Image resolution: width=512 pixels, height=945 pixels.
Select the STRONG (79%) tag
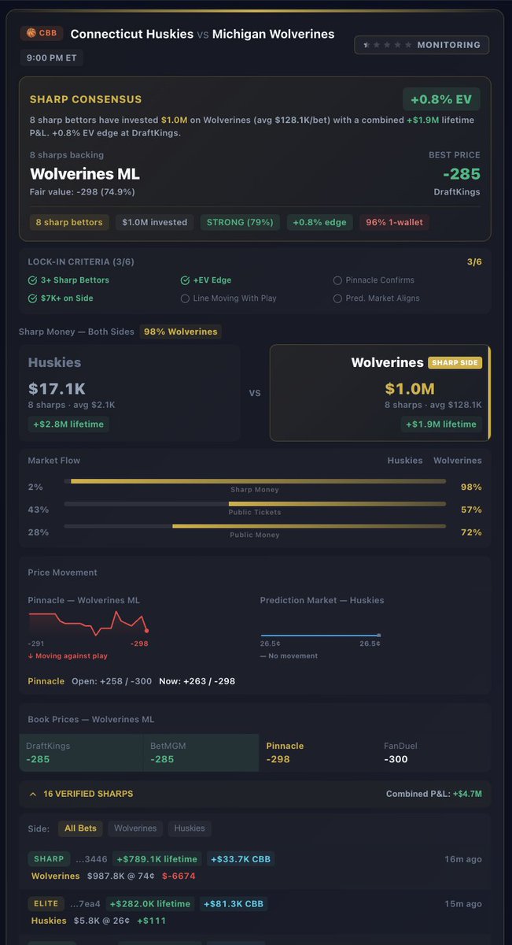(240, 222)
